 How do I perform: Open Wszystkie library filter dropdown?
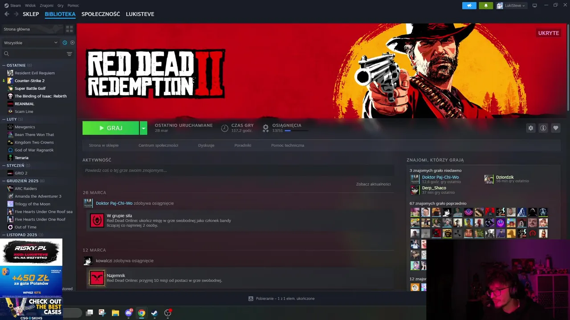point(30,43)
